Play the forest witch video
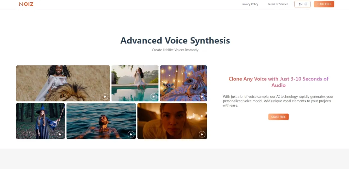The width and height of the screenshot is (349, 169). pyautogui.click(x=60, y=134)
